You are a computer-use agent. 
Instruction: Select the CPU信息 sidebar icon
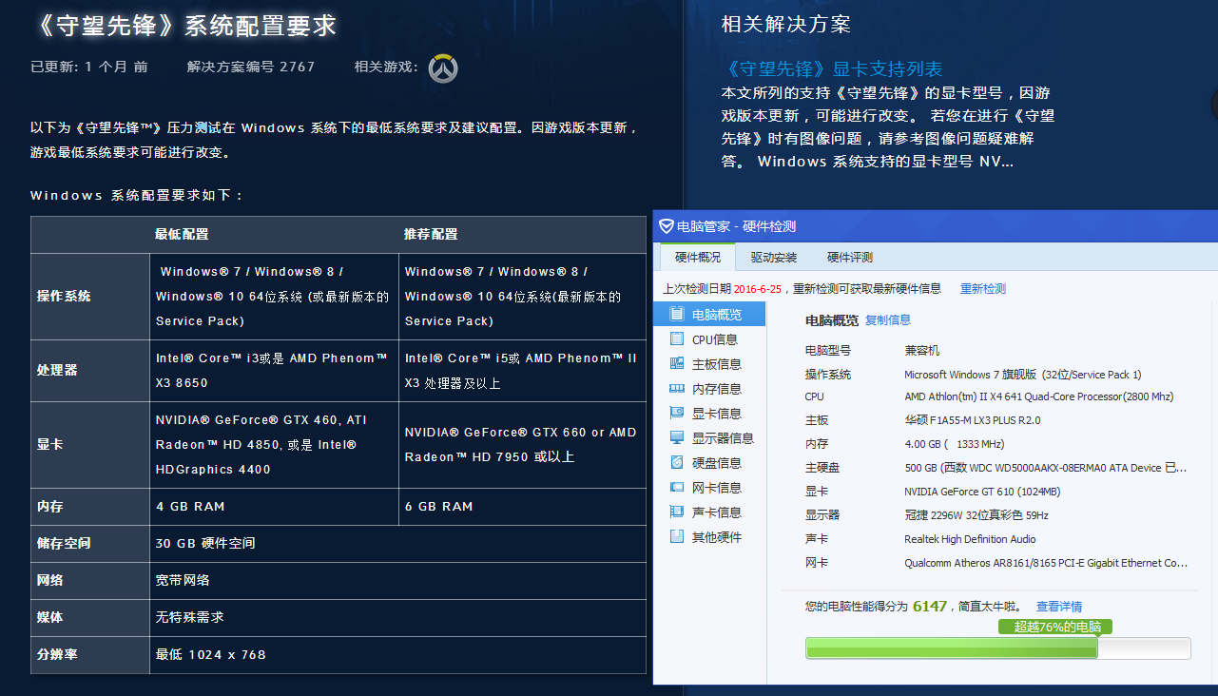677,338
